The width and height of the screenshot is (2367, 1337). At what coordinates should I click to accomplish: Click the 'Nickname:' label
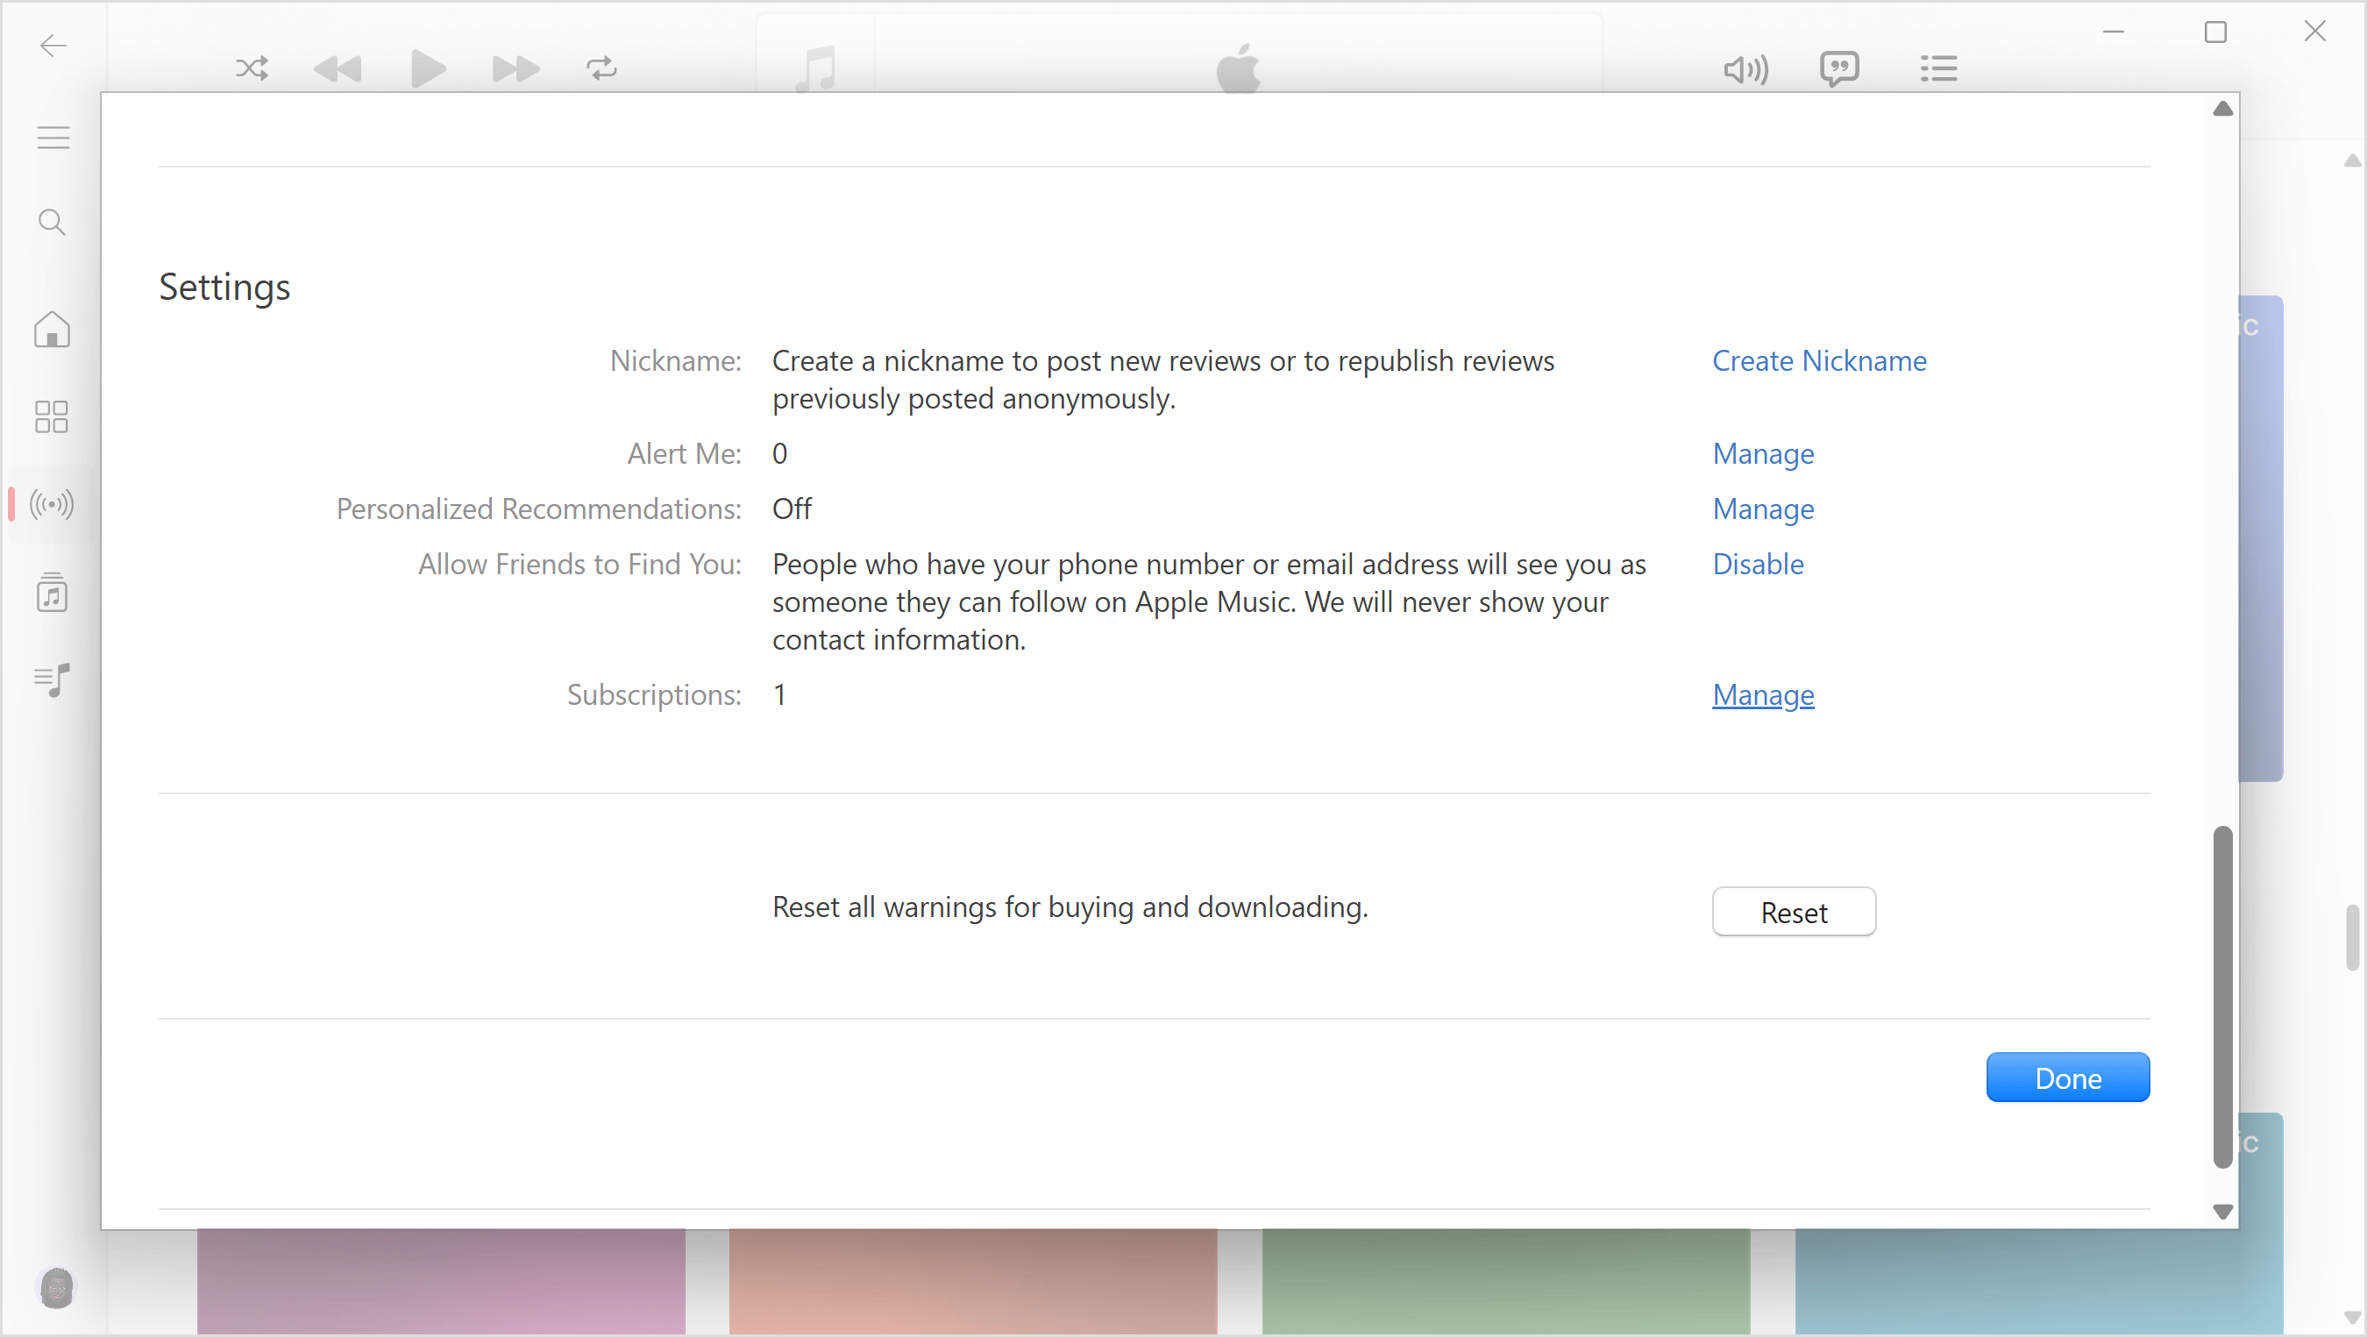click(675, 361)
